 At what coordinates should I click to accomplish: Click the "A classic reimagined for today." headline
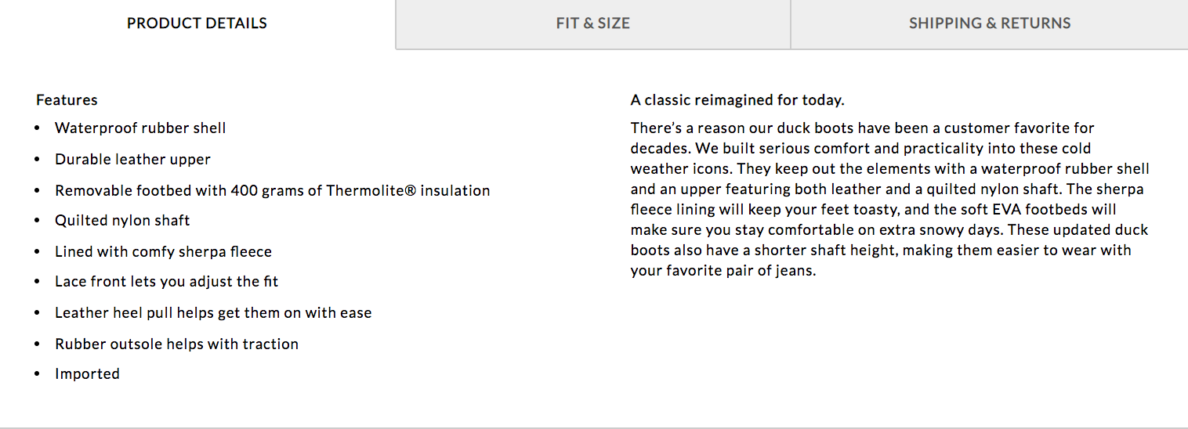737,100
